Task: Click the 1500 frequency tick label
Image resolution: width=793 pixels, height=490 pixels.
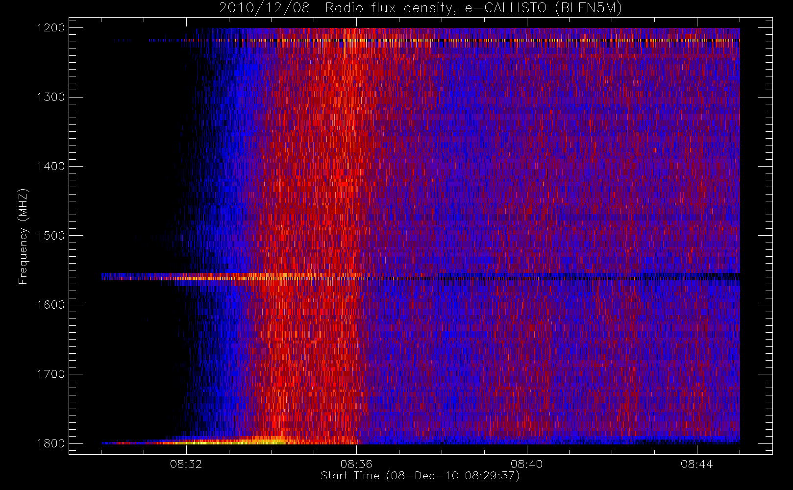Action: (x=51, y=236)
